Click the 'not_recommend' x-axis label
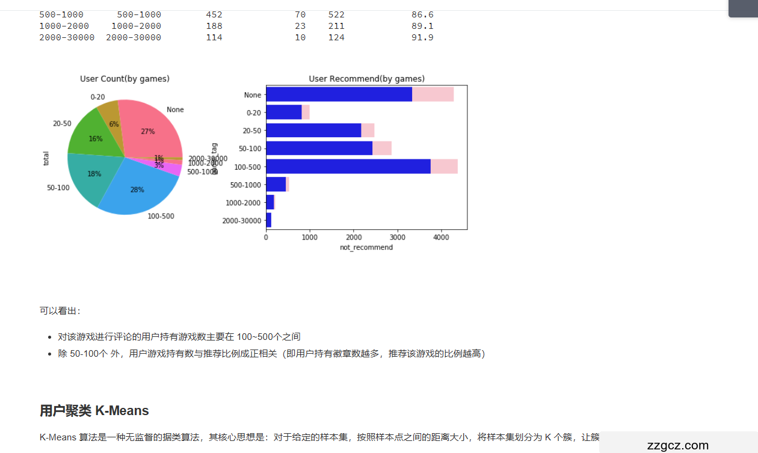This screenshot has height=453, width=758. click(x=366, y=247)
